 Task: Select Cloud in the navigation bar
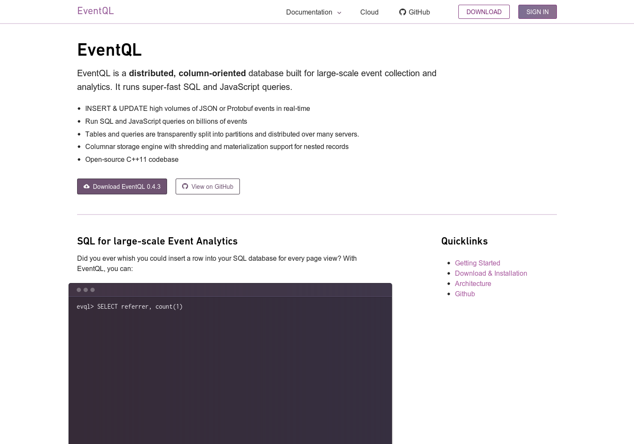369,12
